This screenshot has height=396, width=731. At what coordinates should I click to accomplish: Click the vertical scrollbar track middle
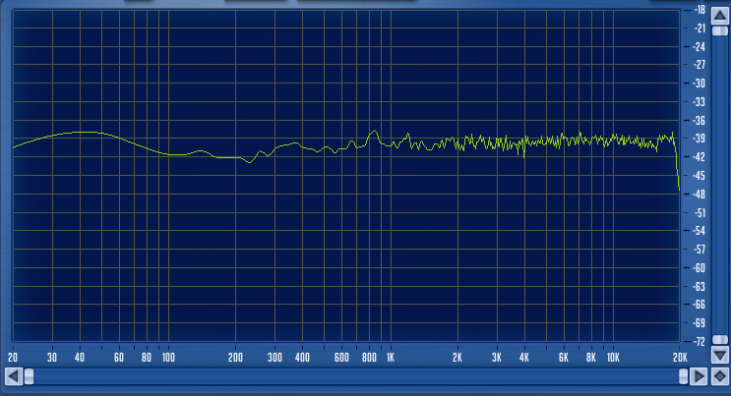point(720,186)
